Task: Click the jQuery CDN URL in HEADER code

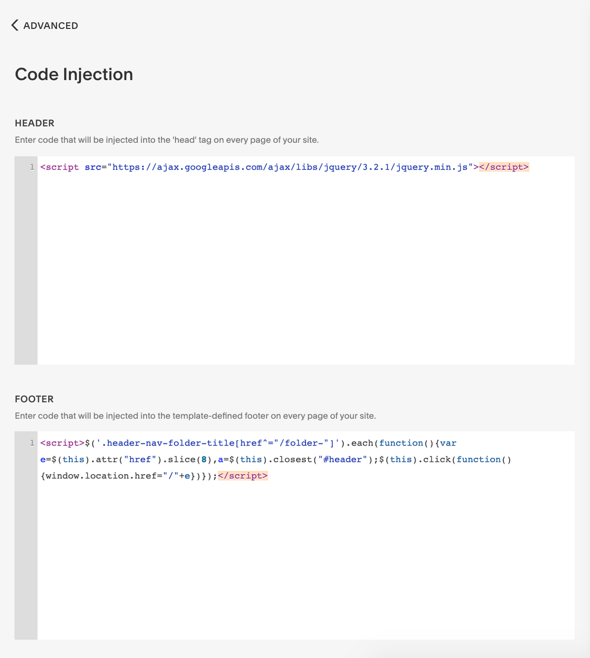Action: (x=289, y=167)
